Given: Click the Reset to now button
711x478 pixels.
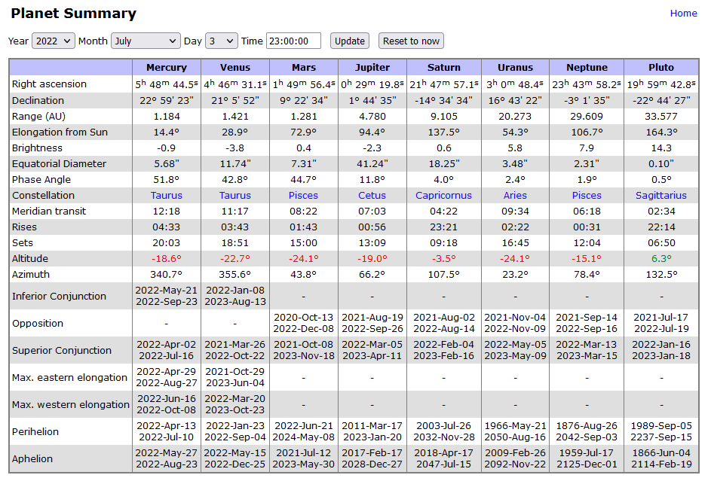Looking at the screenshot, I should tap(411, 41).
